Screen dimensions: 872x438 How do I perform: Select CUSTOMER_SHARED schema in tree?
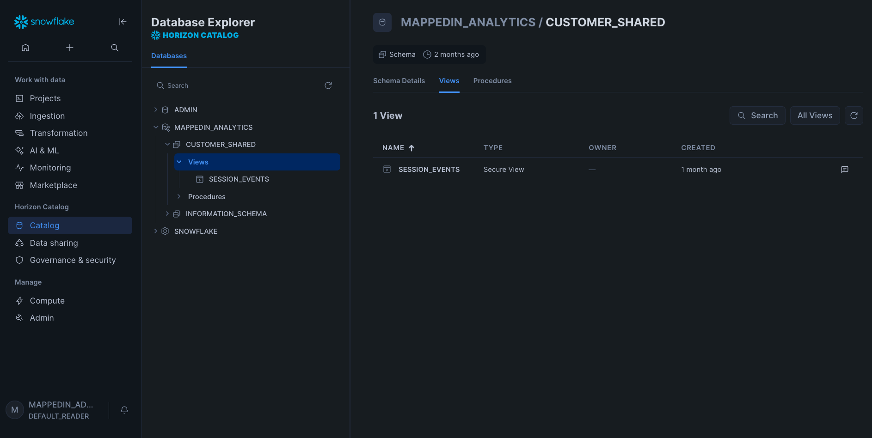coord(221,145)
